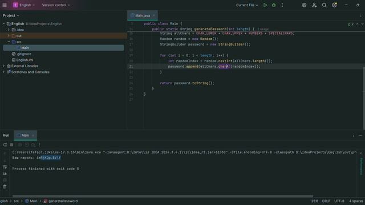Expand the .idea folder
The height and width of the screenshot is (205, 365).
pyautogui.click(x=9, y=30)
